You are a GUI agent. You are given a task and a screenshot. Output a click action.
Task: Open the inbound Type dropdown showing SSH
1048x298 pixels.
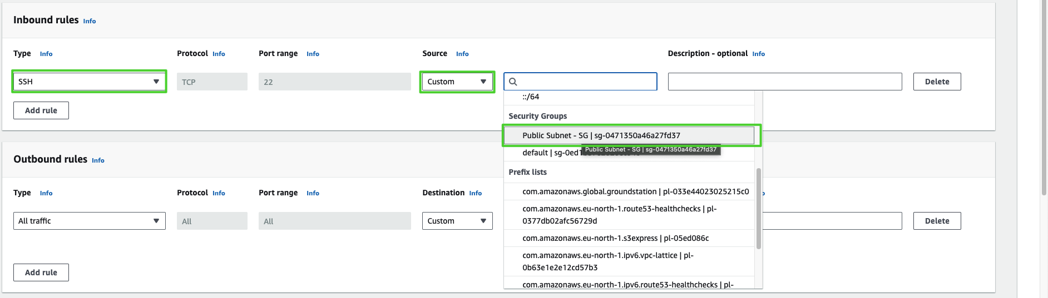coord(89,82)
